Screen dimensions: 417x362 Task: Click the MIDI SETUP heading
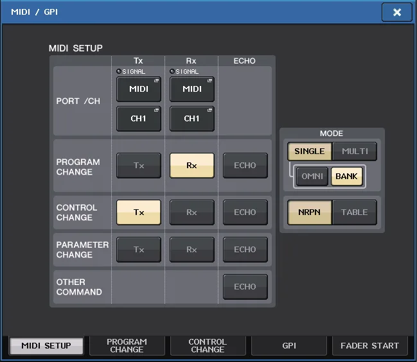point(76,48)
